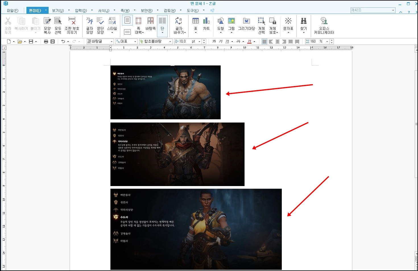Open 글자 모양 character format tool
Screen dimensions: 418x271
90,26
